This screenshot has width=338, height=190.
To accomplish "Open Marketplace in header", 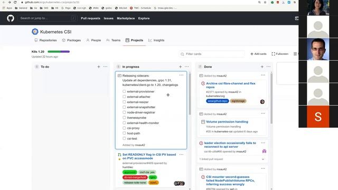I will [x=126, y=18].
